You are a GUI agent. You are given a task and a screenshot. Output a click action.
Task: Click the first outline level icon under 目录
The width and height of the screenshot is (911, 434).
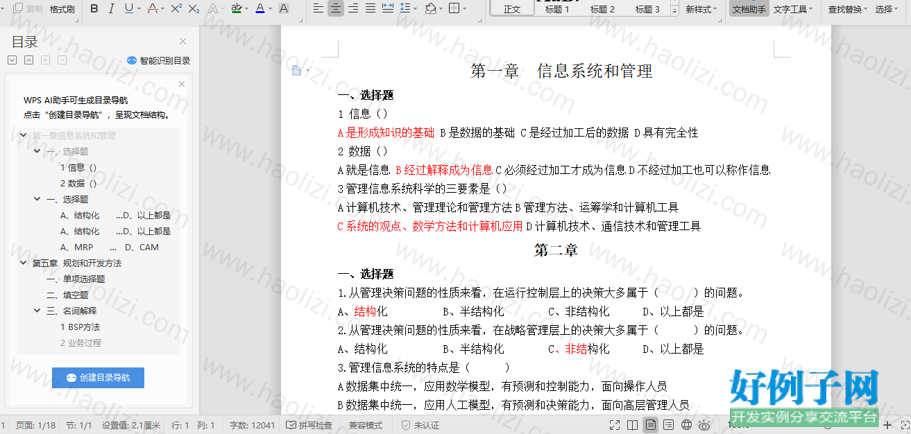pos(12,60)
